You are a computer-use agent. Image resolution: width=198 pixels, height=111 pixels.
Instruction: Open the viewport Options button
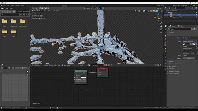(x=160, y=8)
